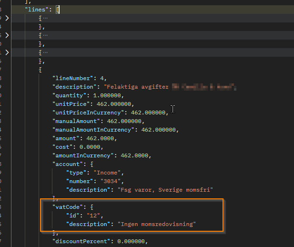
Task: Click the discountPercent value 0.000000
Action: pyautogui.click(x=131, y=241)
